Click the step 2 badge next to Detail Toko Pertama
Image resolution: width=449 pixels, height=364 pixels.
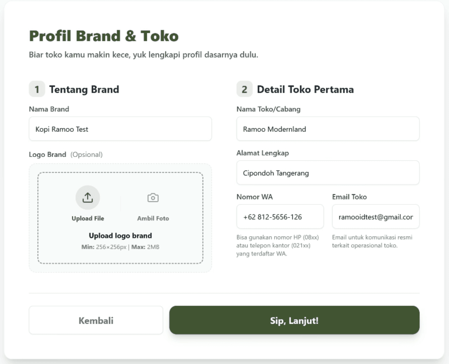[244, 89]
